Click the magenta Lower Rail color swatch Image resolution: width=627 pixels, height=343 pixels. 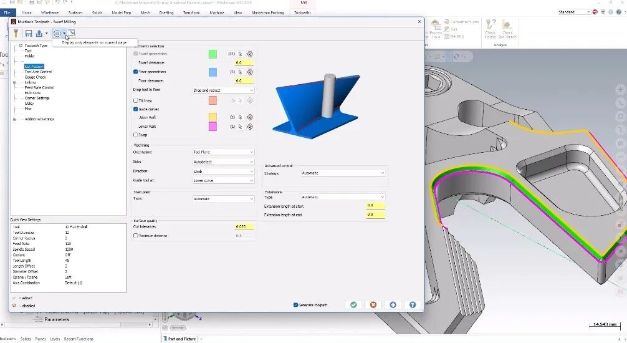coord(213,127)
